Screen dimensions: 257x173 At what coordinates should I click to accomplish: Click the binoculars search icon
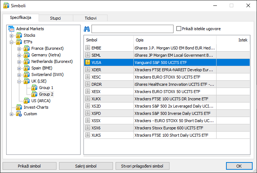87,29
